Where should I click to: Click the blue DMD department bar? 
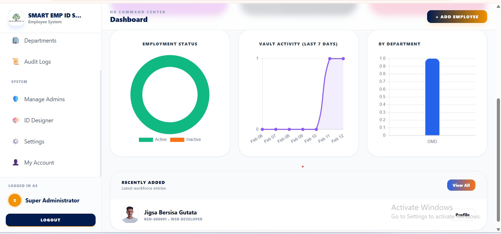[x=432, y=97]
